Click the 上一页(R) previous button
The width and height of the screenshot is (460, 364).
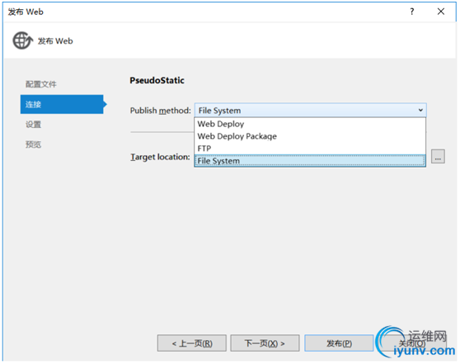pos(192,343)
